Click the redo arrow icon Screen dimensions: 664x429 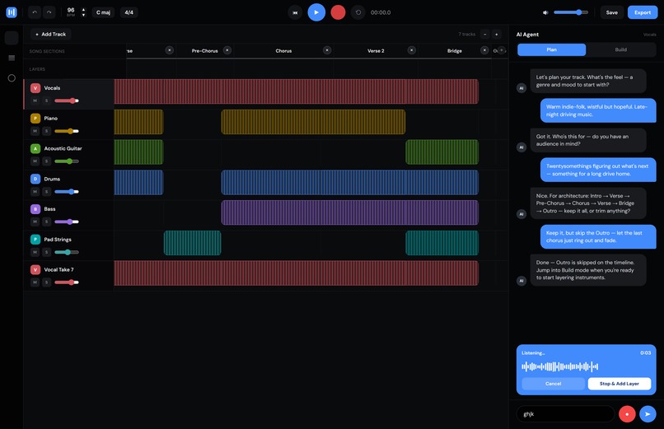(x=49, y=12)
